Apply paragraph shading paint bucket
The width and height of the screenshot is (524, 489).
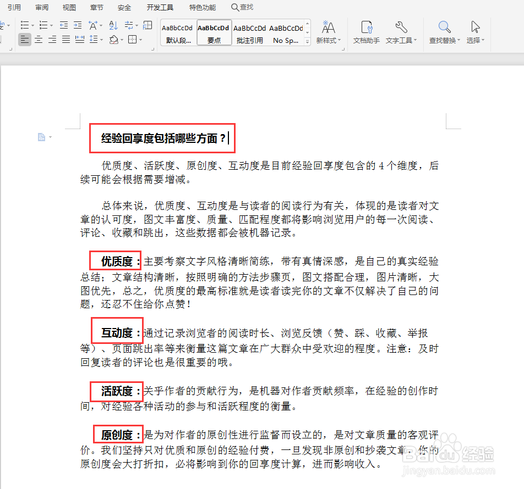coord(113,40)
